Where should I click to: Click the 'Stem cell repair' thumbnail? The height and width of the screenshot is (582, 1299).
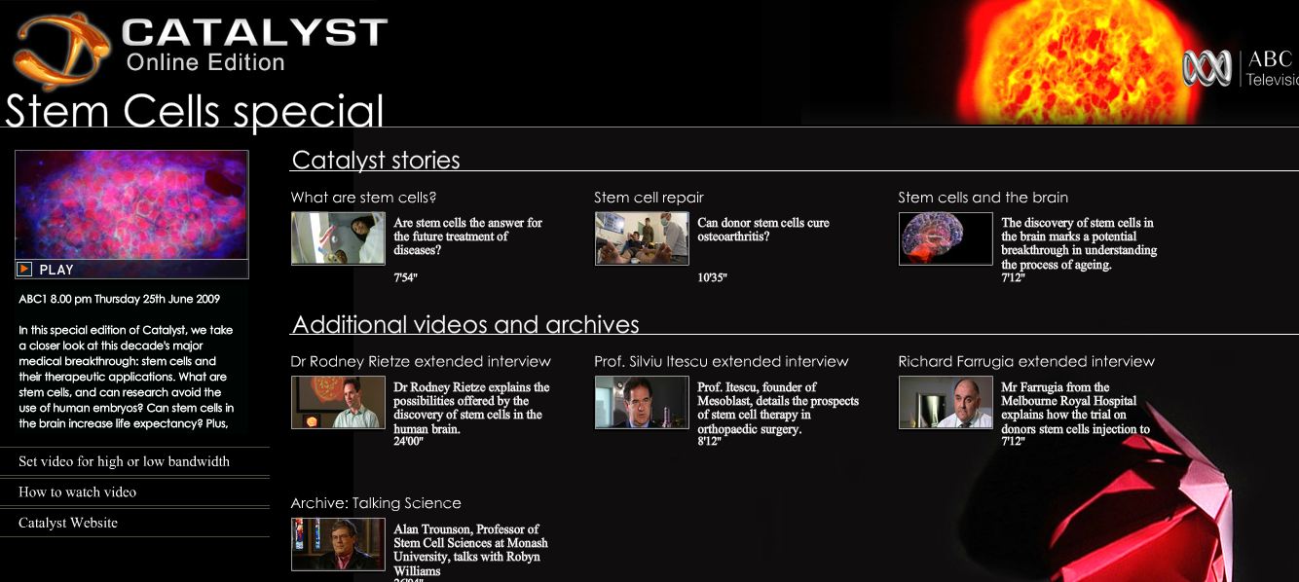pyautogui.click(x=642, y=238)
